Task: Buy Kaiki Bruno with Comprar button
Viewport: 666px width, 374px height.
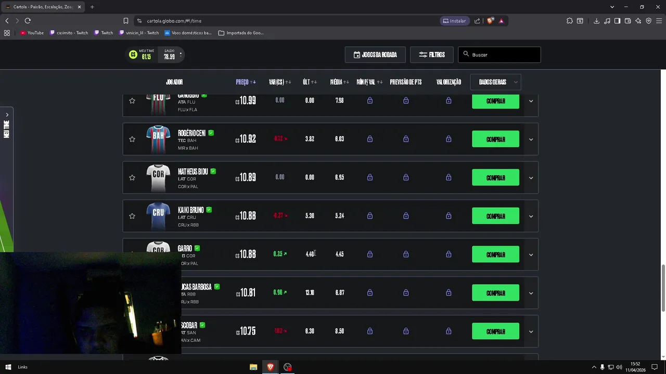Action: click(x=495, y=216)
